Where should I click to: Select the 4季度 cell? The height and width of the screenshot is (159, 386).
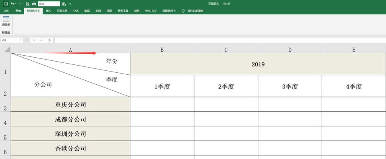(x=354, y=86)
